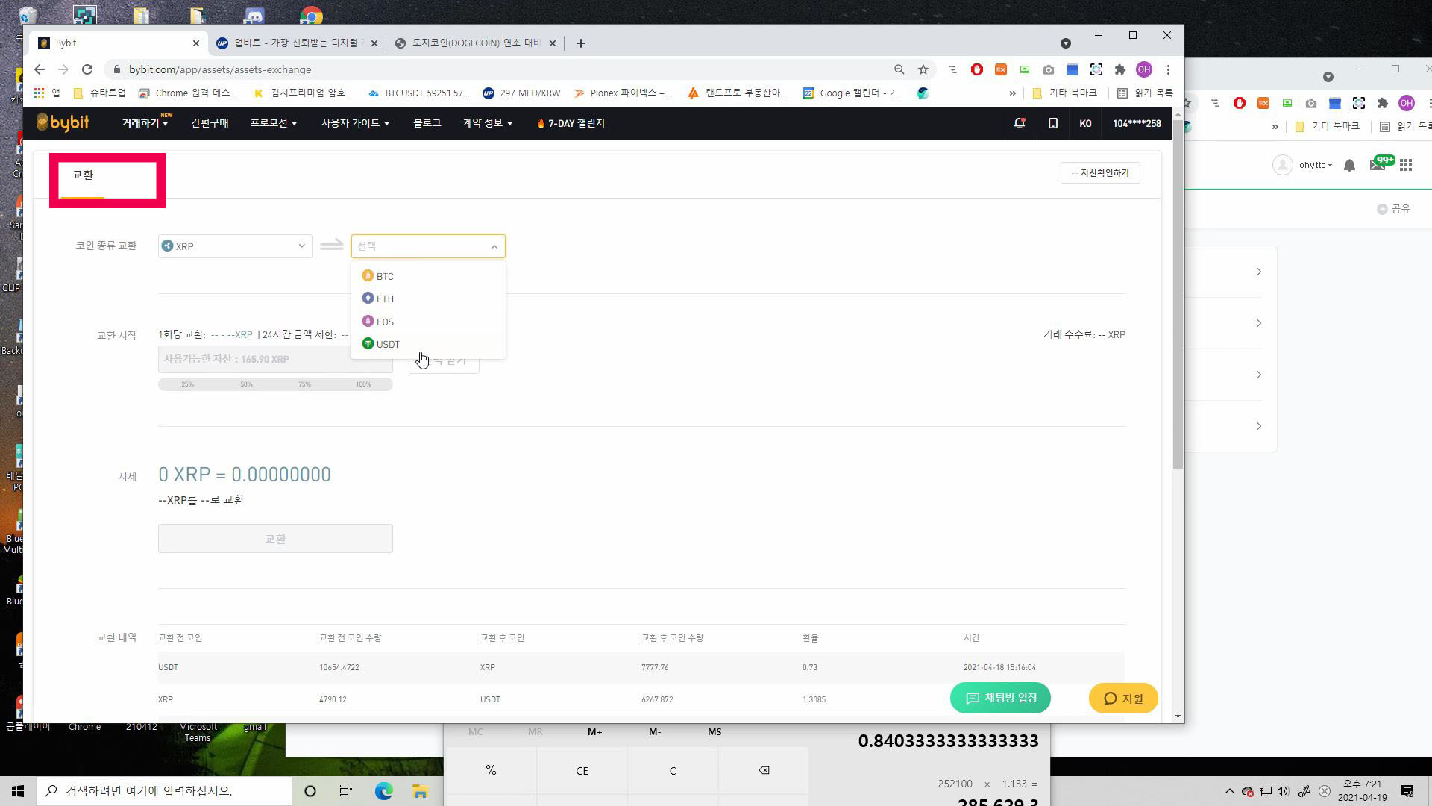This screenshot has height=806, width=1432.
Task: Click the 지원 support button
Action: (1123, 699)
